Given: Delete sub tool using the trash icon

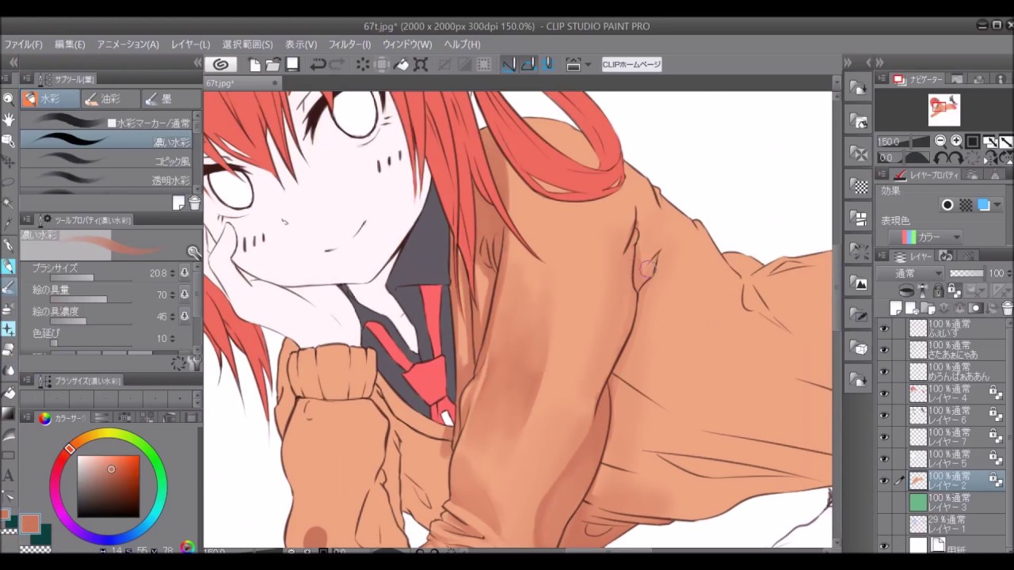Looking at the screenshot, I should coord(194,203).
